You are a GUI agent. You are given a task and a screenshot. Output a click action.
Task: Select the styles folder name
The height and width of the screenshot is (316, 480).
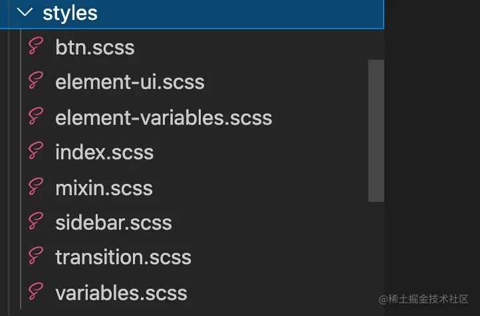click(x=70, y=13)
